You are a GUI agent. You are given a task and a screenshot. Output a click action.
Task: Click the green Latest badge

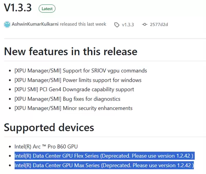pyautogui.click(x=47, y=8)
